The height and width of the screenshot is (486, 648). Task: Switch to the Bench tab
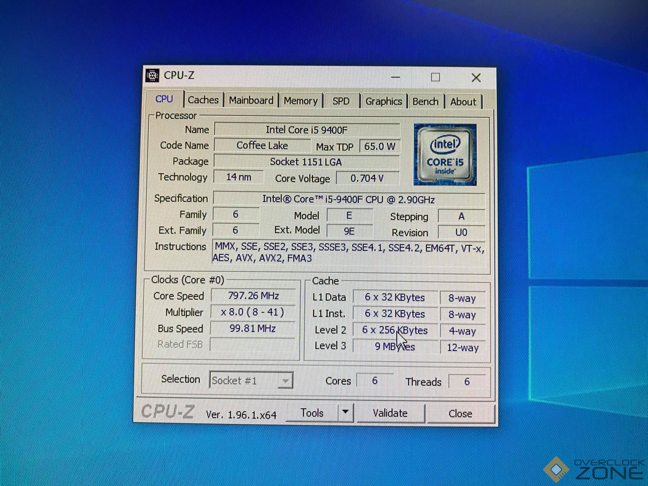pyautogui.click(x=425, y=102)
